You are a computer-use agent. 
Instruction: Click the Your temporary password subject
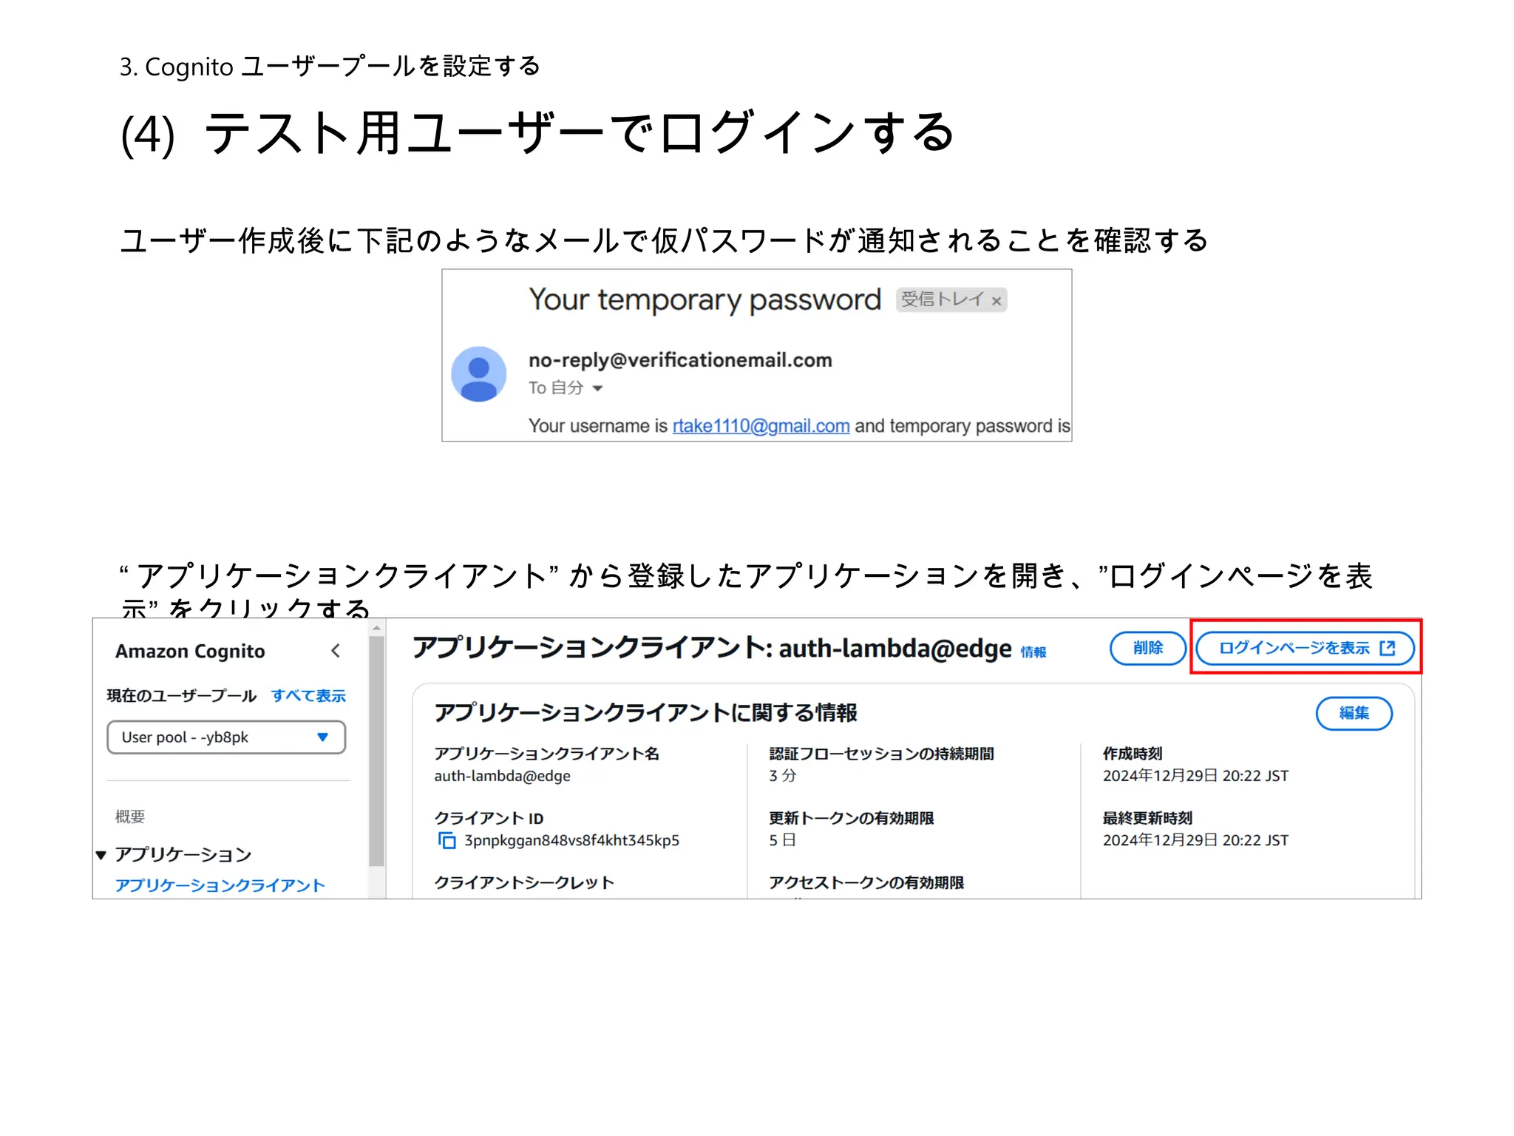pos(705,300)
